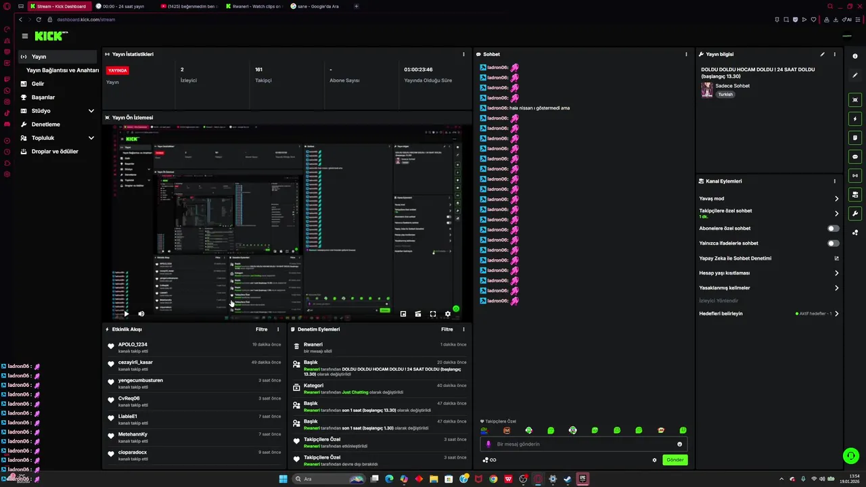Open emoji picker in chat input
Viewport: 866px width, 487px height.
[680, 444]
